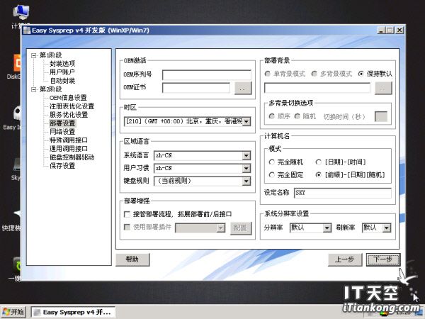Browse for the deployment background image
The height and width of the screenshot is (319, 425).
383,89
